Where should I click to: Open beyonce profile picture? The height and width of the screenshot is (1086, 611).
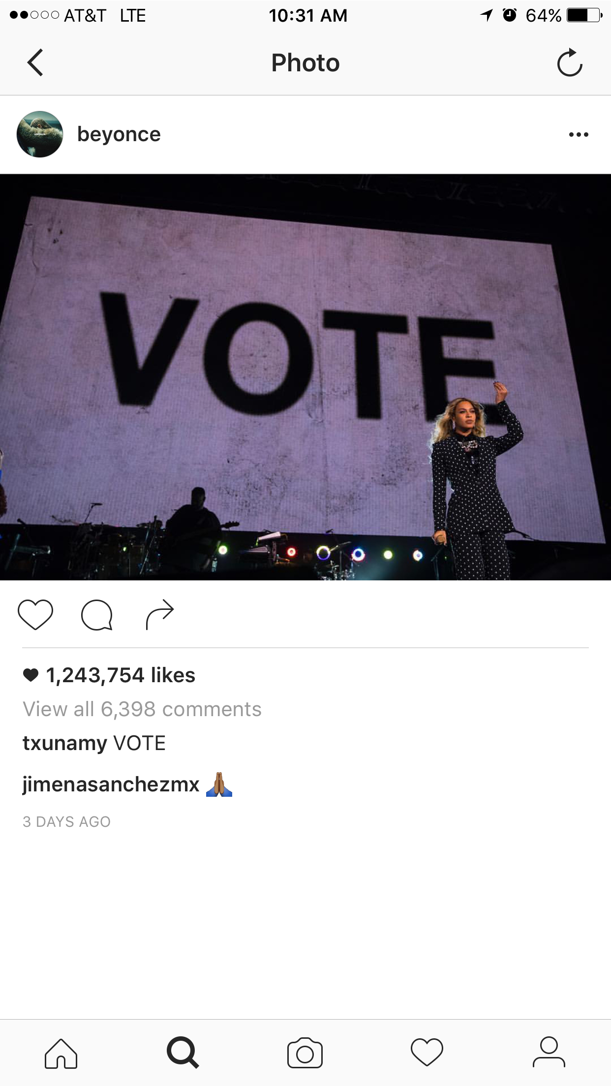[x=40, y=134]
